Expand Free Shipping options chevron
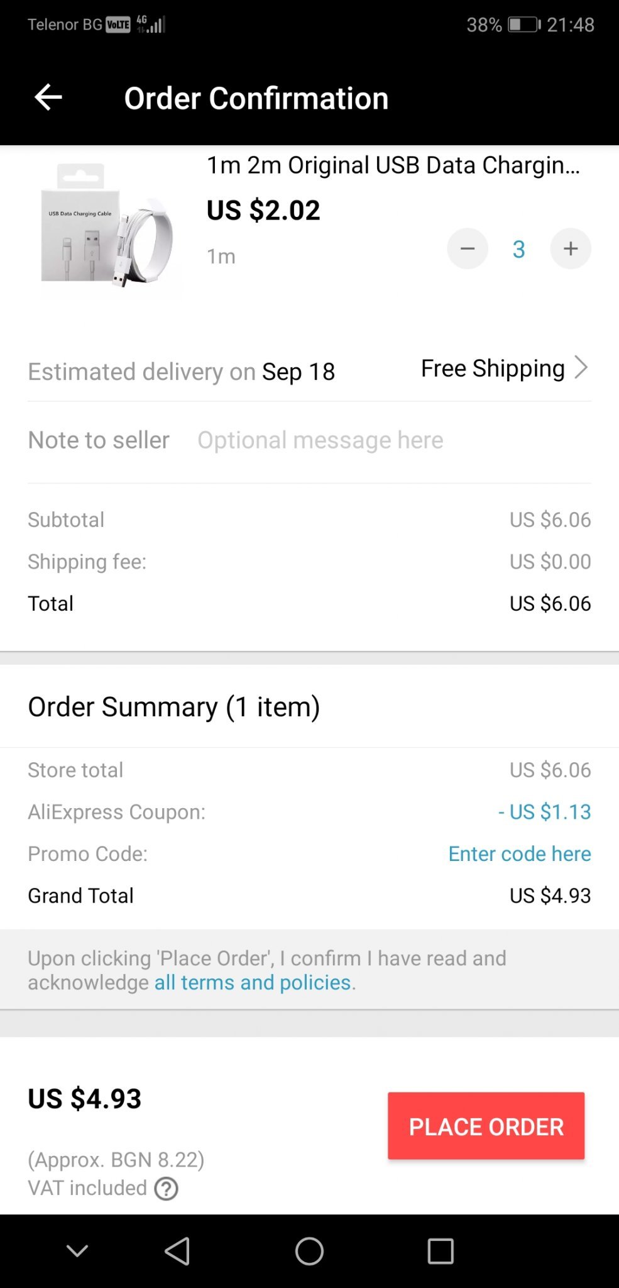This screenshot has width=619, height=1288. [581, 368]
